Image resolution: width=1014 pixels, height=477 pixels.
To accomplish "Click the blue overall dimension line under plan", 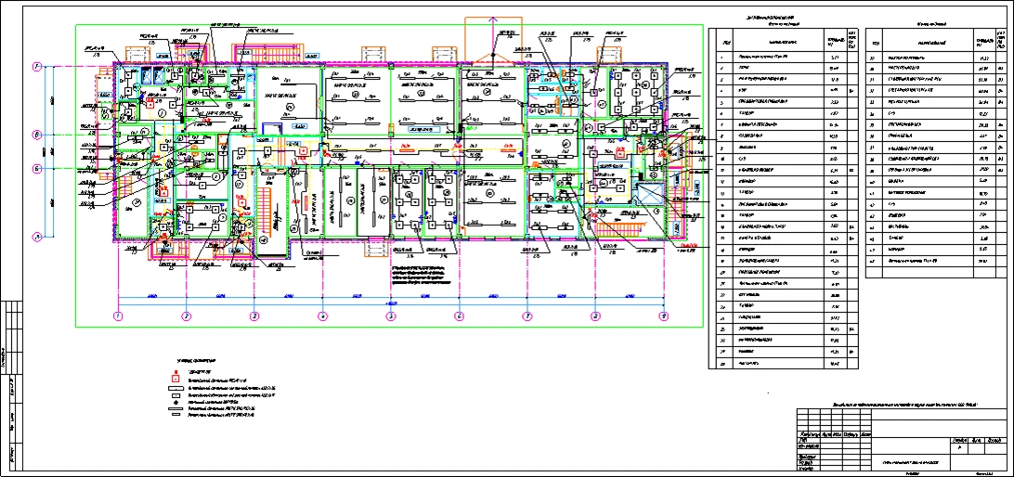I will 390,304.
